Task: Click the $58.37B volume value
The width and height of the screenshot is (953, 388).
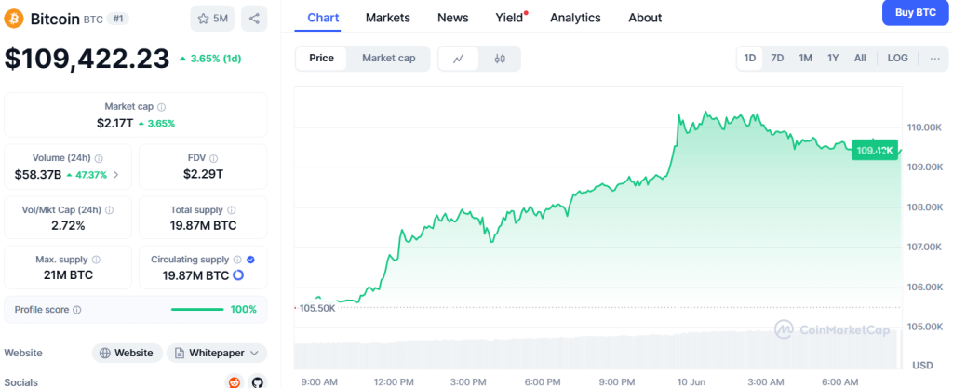Action: coord(37,175)
